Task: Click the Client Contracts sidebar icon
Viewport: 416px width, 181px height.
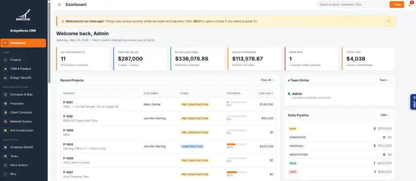Action: coord(5,113)
